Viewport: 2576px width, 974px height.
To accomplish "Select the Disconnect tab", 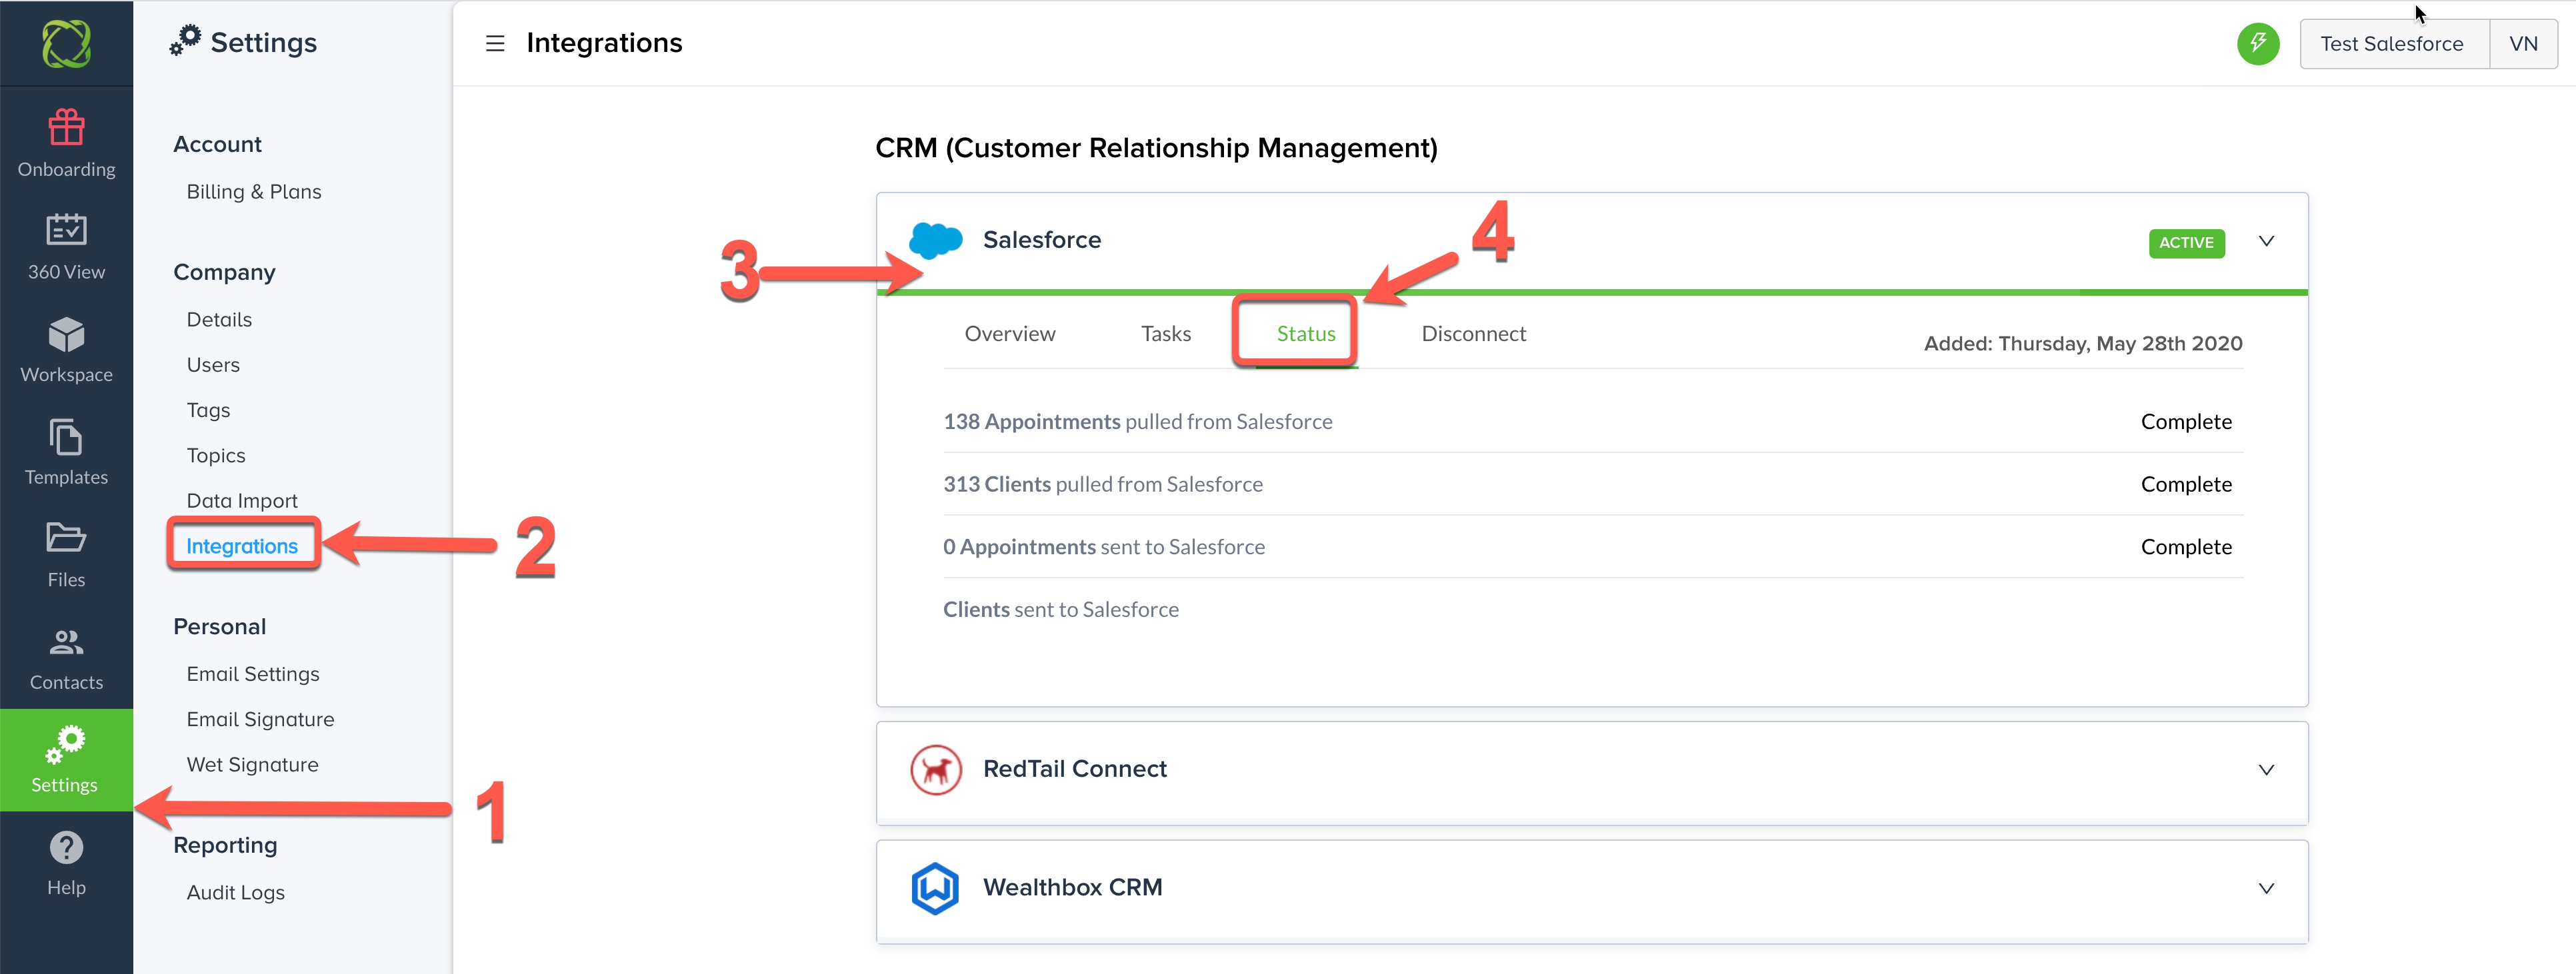I will [1473, 334].
